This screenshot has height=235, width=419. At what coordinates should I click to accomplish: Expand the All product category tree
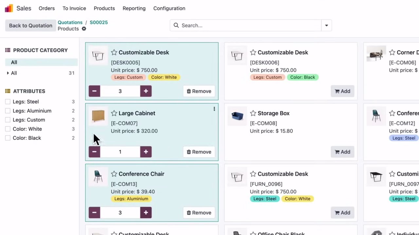tap(8, 73)
